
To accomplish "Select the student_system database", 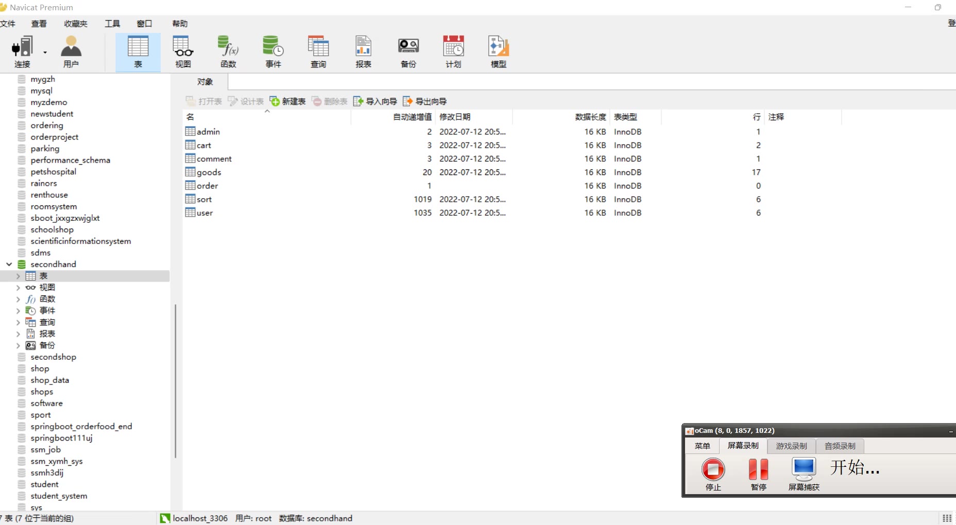I will (x=59, y=496).
